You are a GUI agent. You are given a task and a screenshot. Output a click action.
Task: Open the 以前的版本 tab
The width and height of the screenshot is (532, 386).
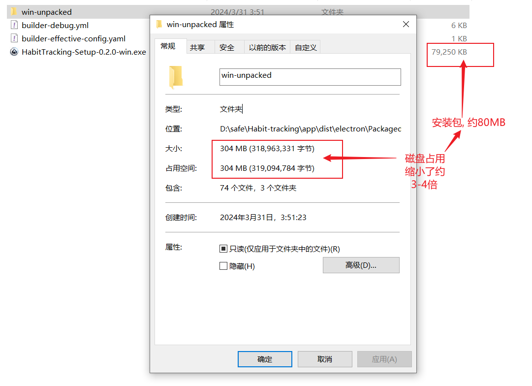pos(267,48)
